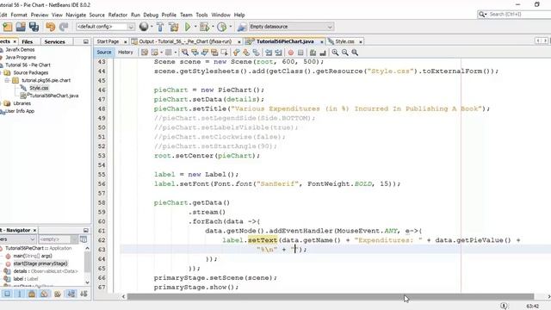This screenshot has width=551, height=310.
Task: Switch to the Files panel tab
Action: 27,41
